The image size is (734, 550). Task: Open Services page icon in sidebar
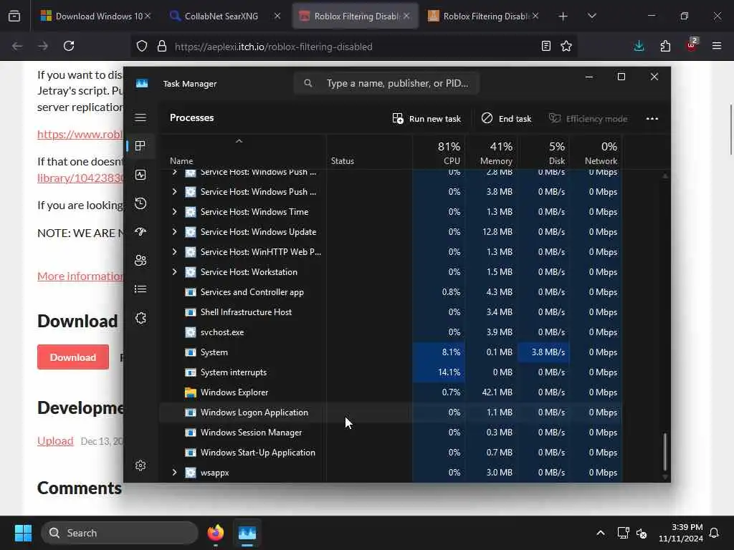click(x=140, y=318)
